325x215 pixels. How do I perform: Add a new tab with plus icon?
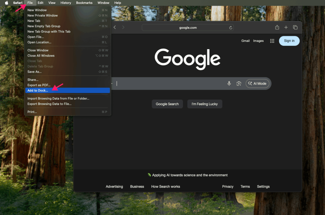(x=286, y=27)
